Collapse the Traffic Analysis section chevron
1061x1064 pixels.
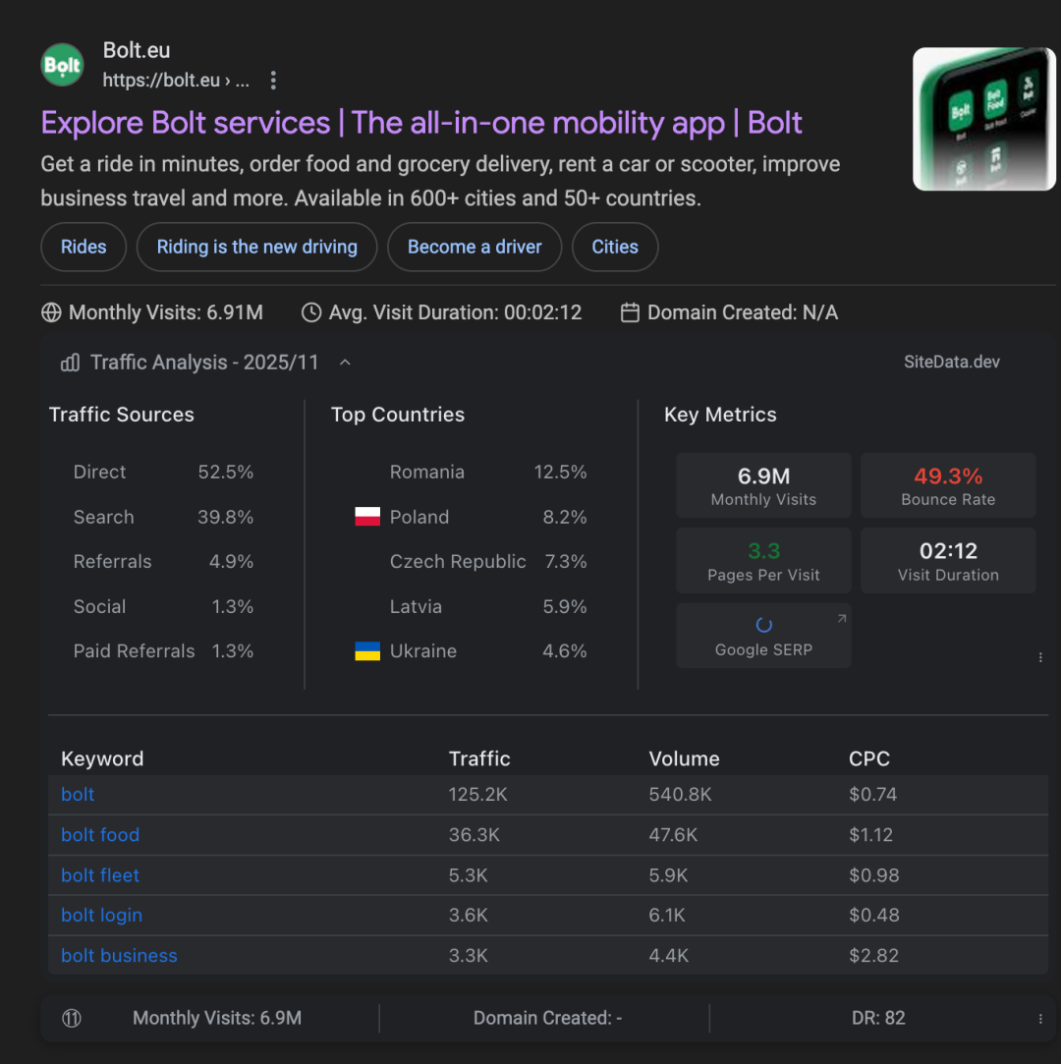coord(345,363)
